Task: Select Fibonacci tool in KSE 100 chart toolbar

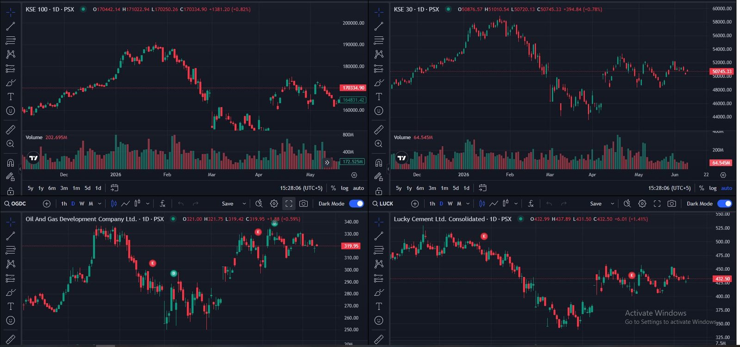Action: pyautogui.click(x=11, y=40)
